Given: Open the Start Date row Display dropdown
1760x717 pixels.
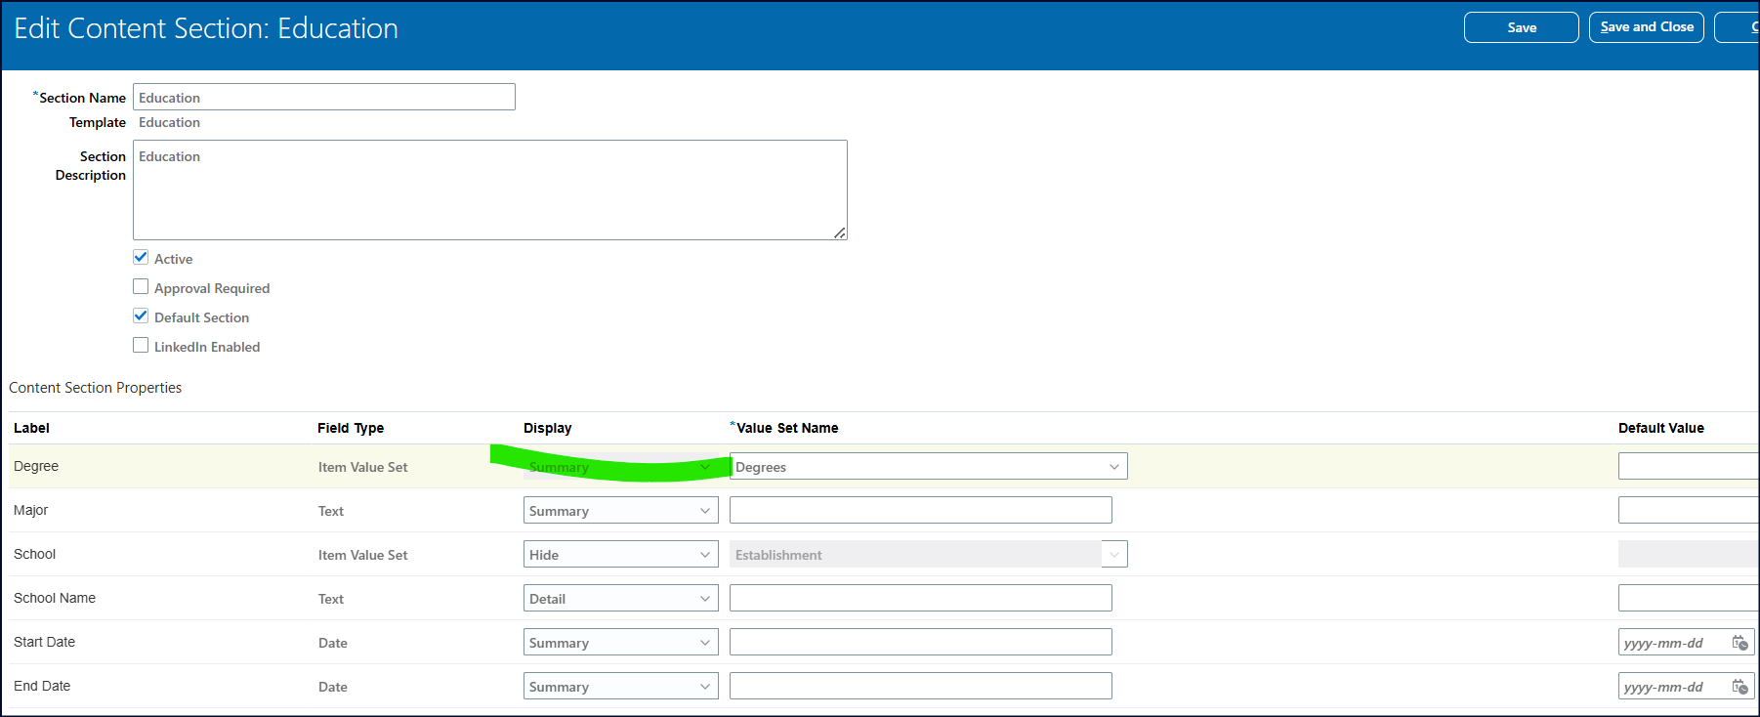Looking at the screenshot, I should click(621, 642).
